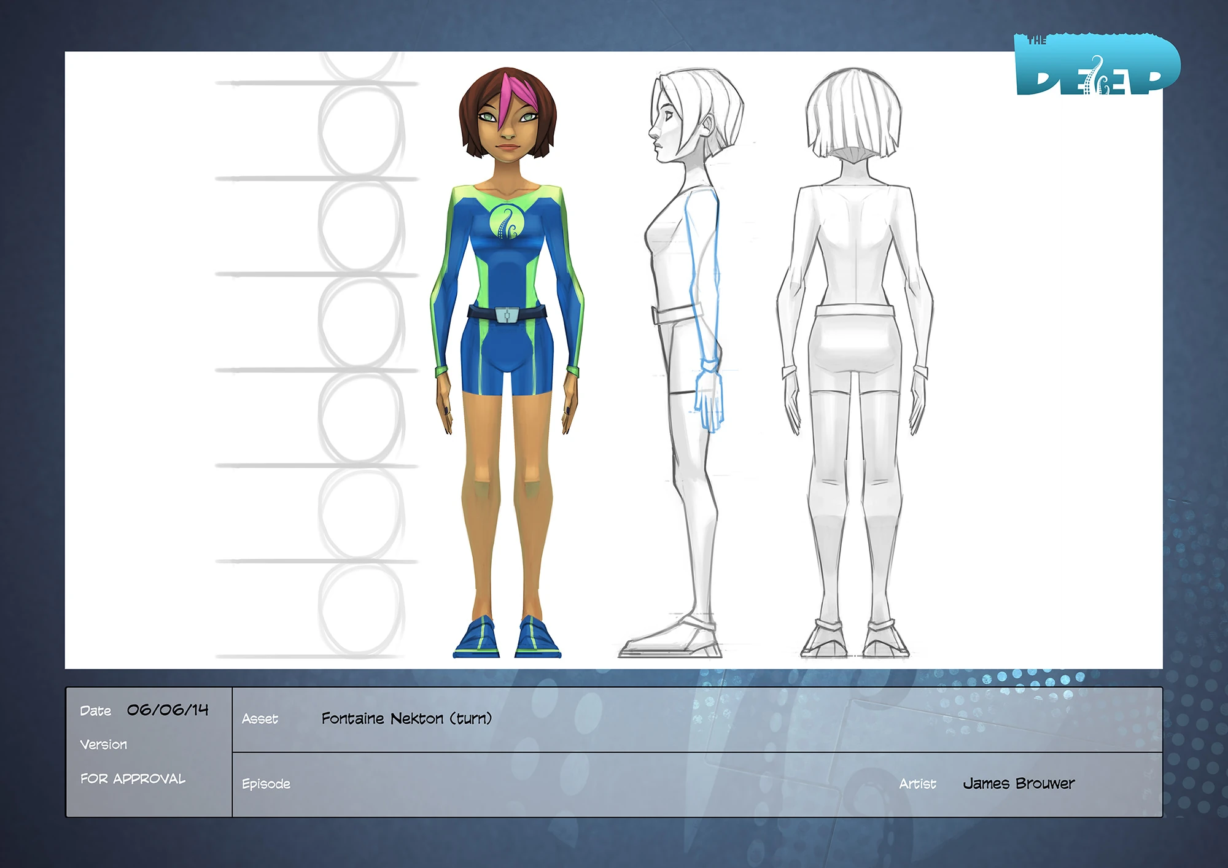Select the Date label in the info panel

click(96, 710)
